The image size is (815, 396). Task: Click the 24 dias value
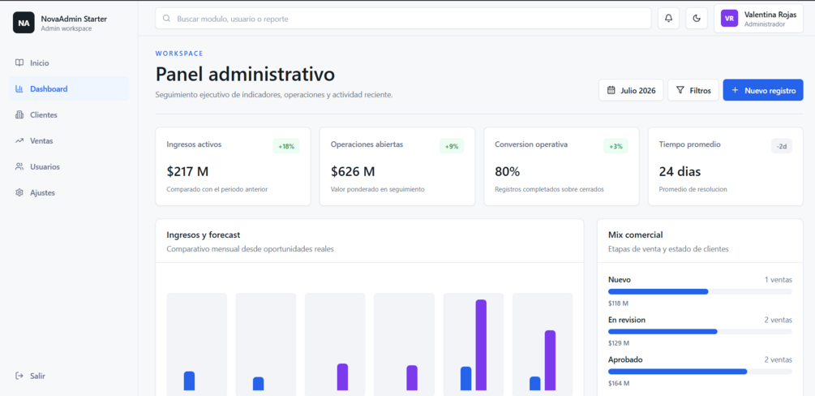point(680,171)
